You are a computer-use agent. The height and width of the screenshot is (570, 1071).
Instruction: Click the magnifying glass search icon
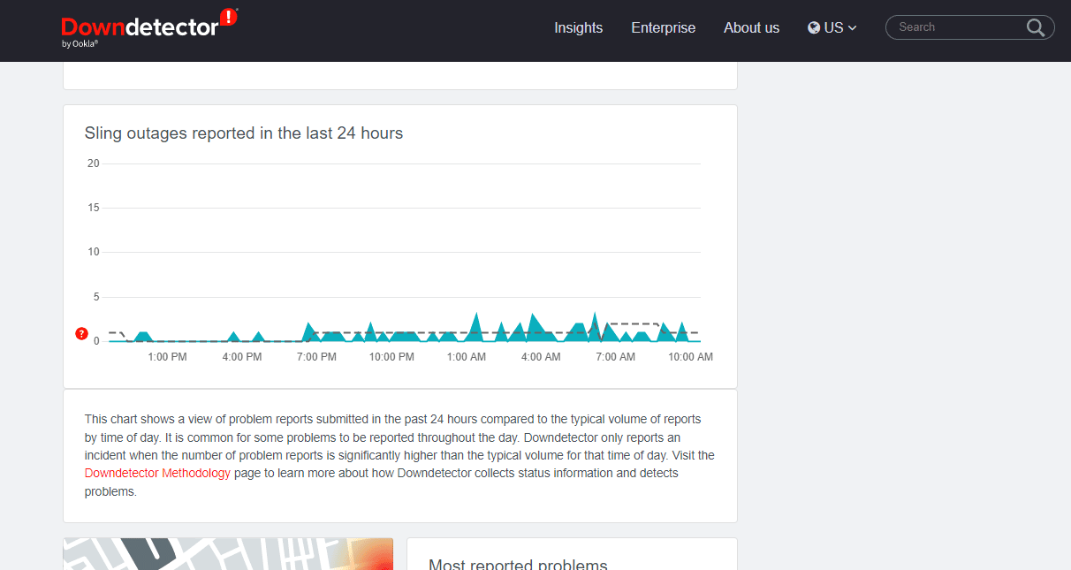1036,27
